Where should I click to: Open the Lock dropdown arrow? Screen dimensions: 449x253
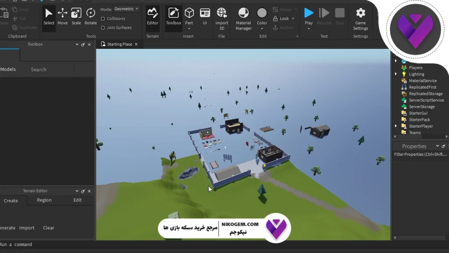click(293, 18)
